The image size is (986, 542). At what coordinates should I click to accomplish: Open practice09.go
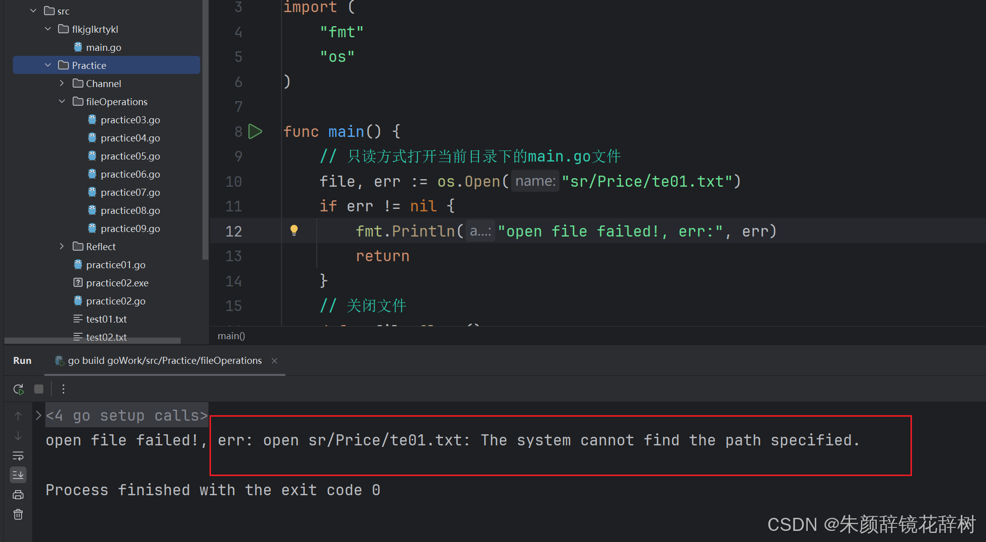130,228
